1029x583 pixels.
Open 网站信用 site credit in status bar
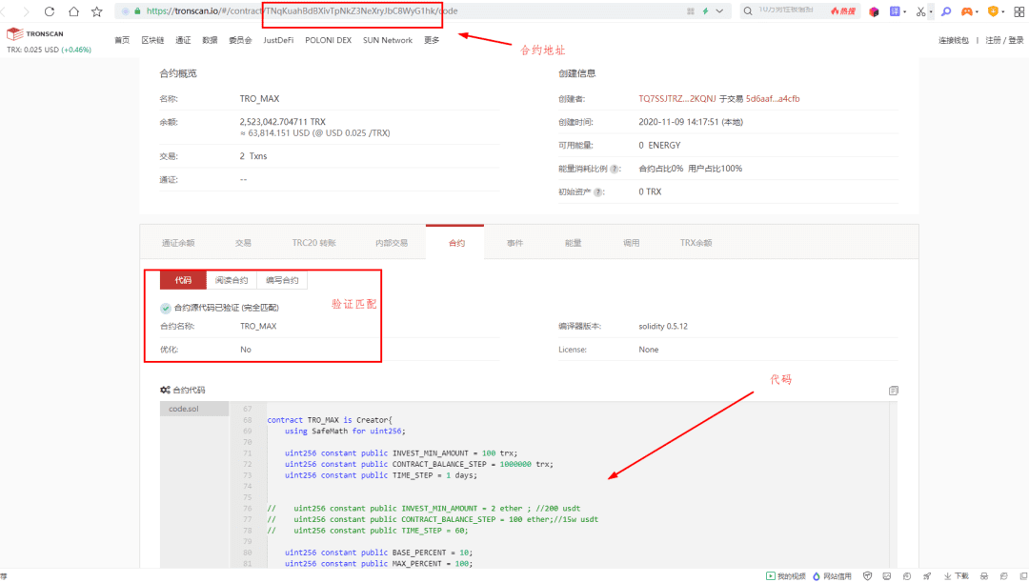pos(832,576)
